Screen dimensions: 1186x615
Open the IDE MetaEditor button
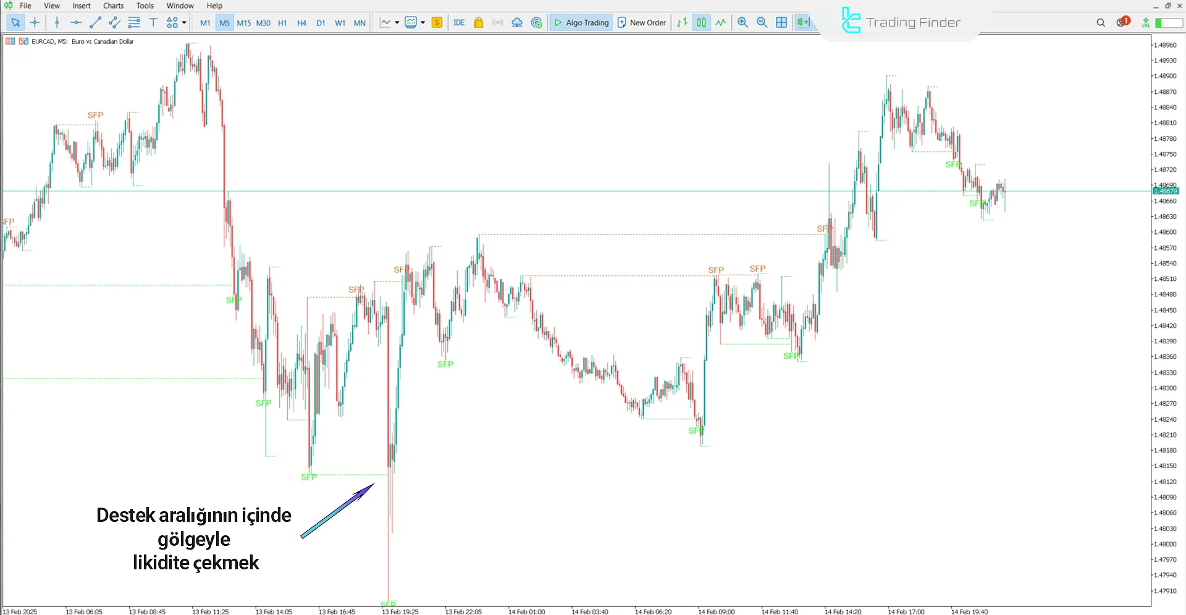coord(459,23)
